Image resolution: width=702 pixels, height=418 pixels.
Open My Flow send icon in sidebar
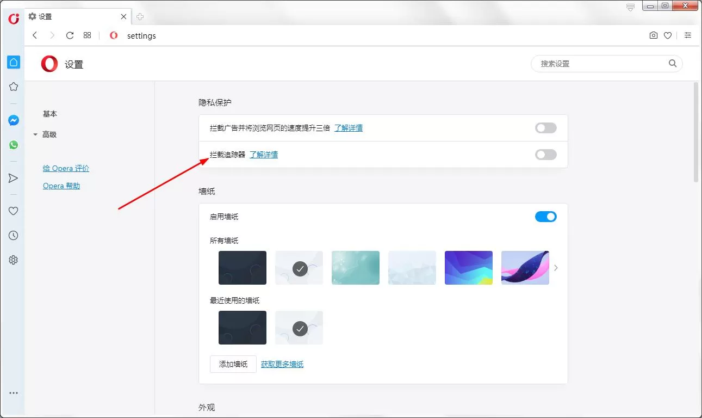coord(14,178)
